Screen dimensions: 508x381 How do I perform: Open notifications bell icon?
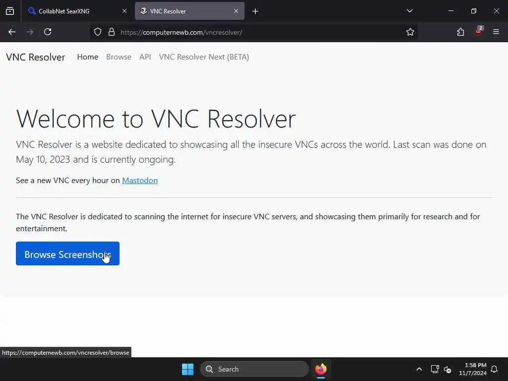(495, 369)
